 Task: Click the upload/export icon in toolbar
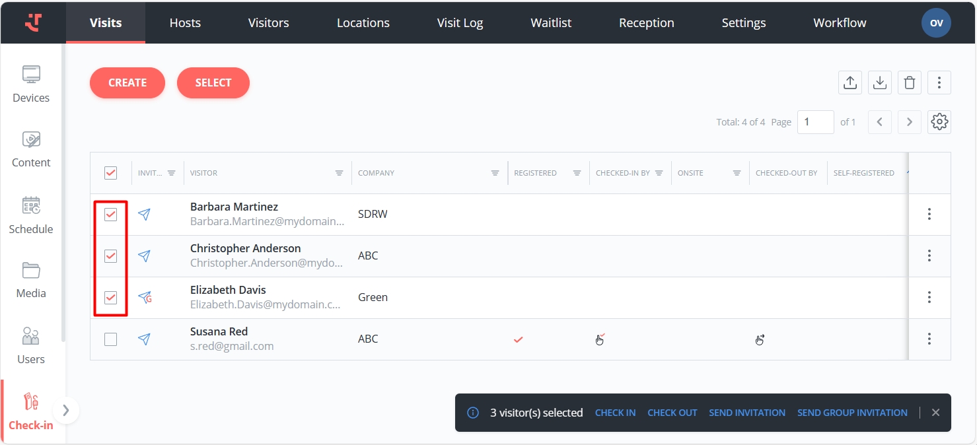tap(850, 83)
